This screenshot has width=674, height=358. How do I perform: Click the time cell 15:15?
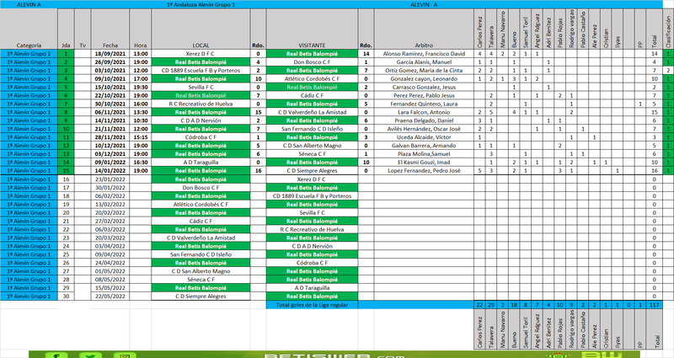pos(140,137)
